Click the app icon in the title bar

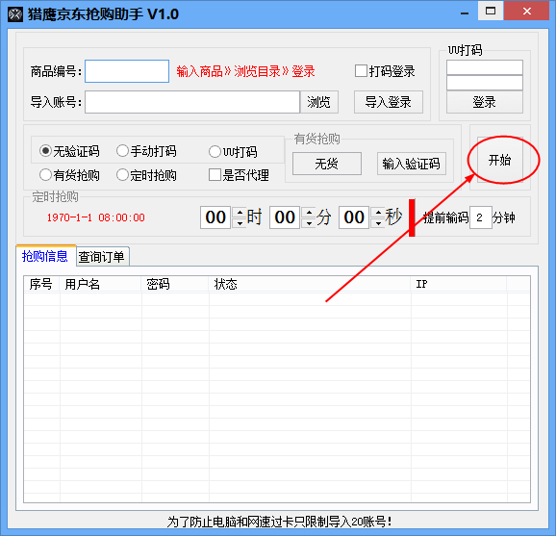pyautogui.click(x=15, y=14)
